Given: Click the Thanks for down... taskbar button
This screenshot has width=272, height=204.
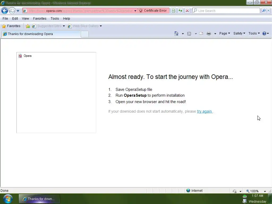Looking at the screenshot, I should tap(39, 199).
